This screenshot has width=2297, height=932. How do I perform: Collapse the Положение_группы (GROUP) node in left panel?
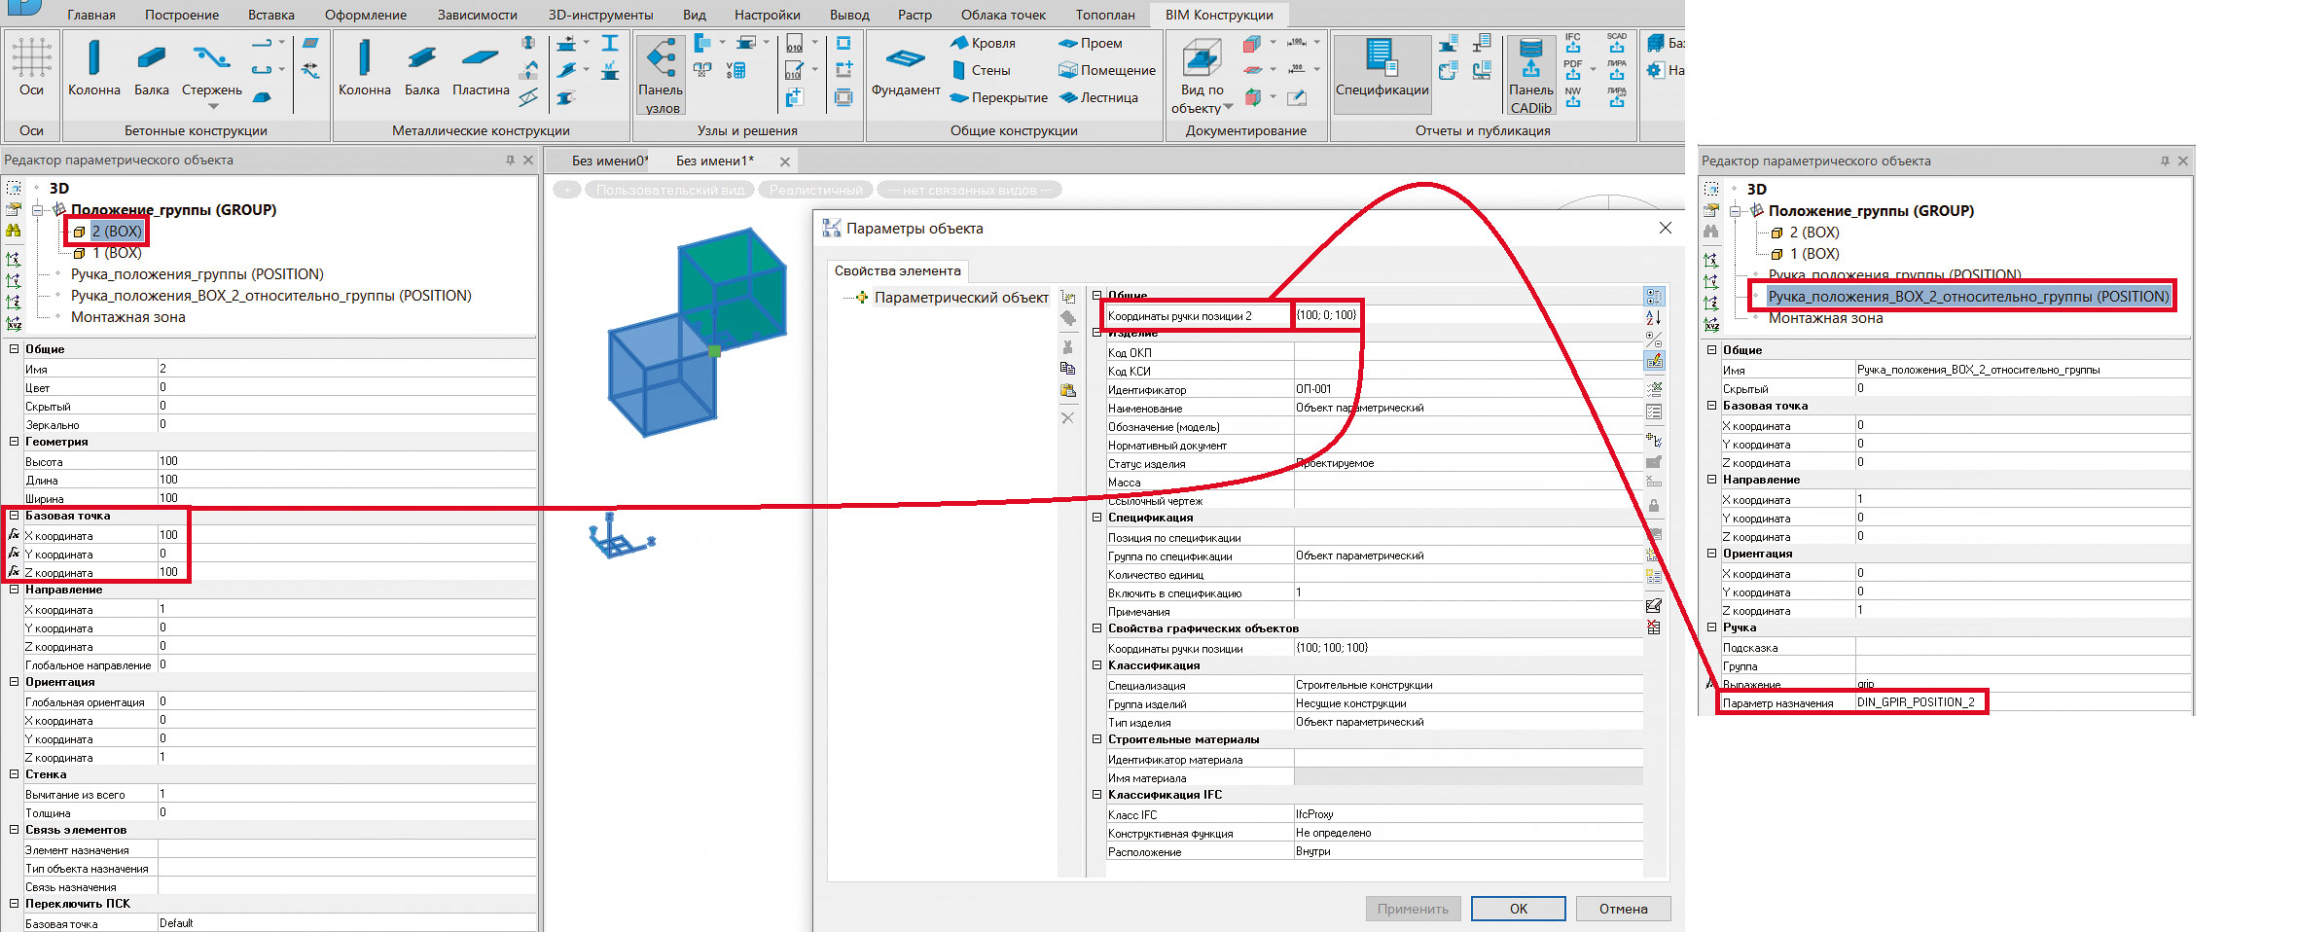[37, 210]
